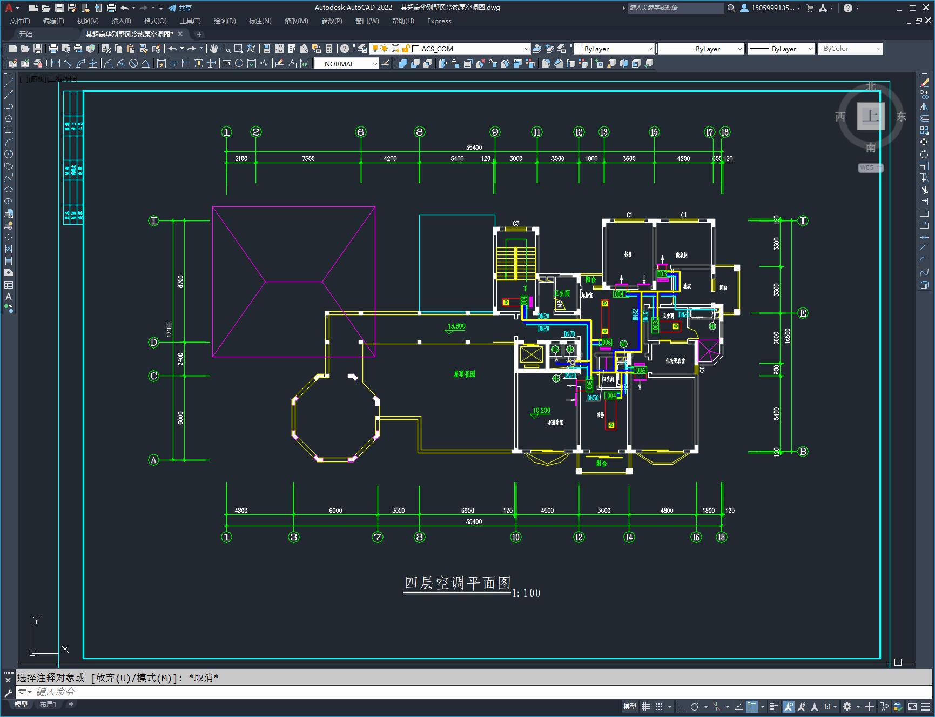Viewport: 935px width, 717px height.
Task: Open the 文件(F) menu
Action: 20,21
